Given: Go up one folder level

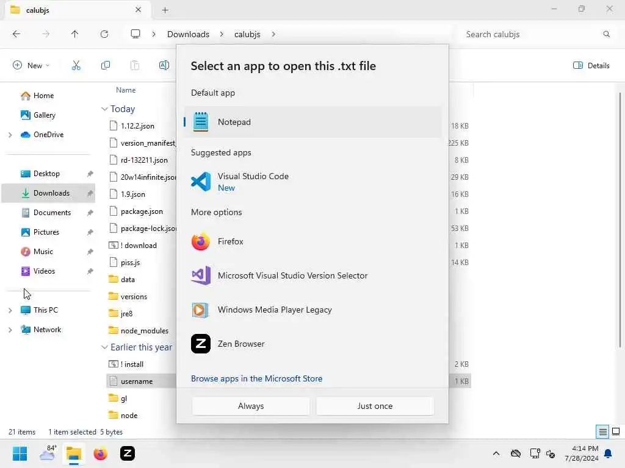Looking at the screenshot, I should (x=74, y=34).
